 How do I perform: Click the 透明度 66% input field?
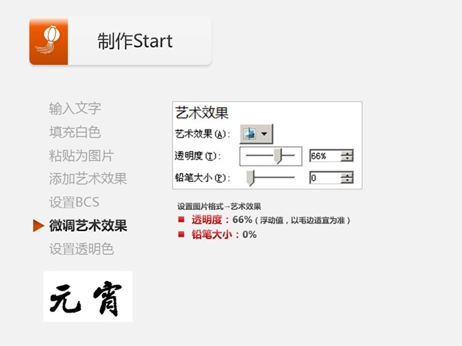pos(325,156)
